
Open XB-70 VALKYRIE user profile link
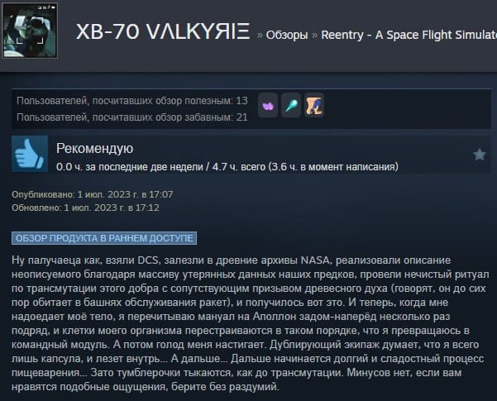point(163,31)
